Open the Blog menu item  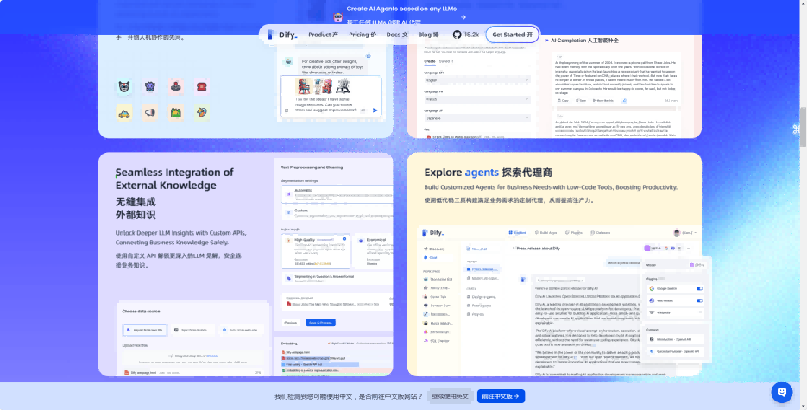(x=429, y=35)
